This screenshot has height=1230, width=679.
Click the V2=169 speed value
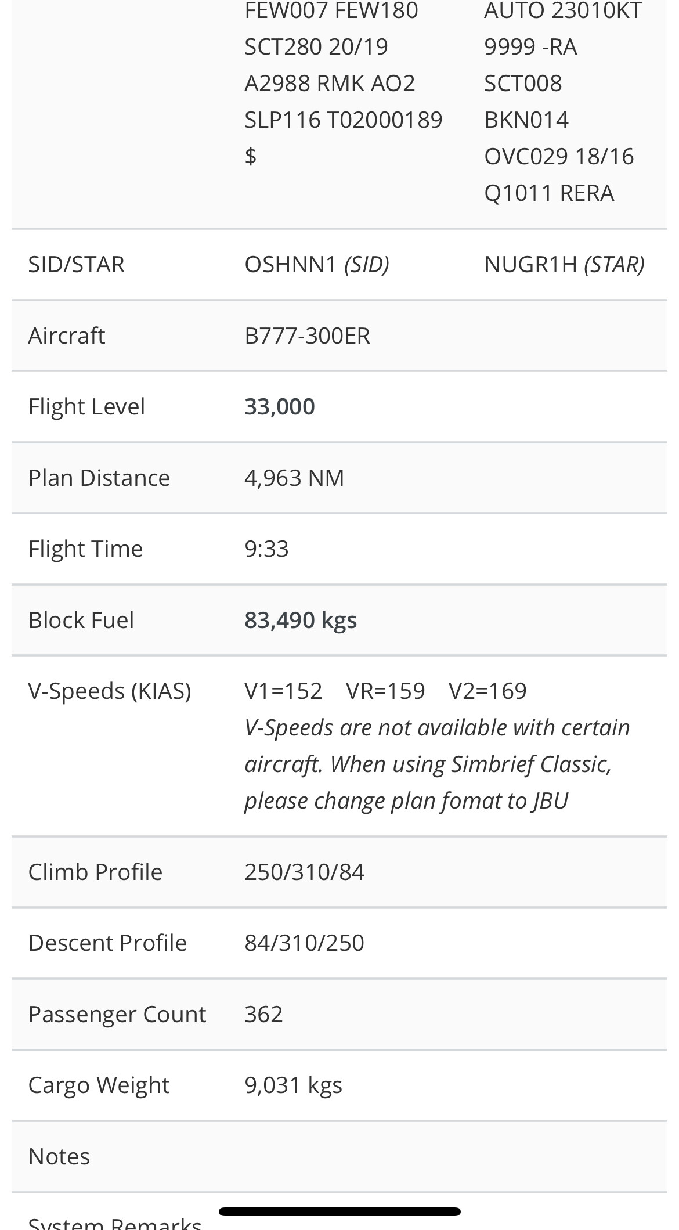(x=487, y=691)
